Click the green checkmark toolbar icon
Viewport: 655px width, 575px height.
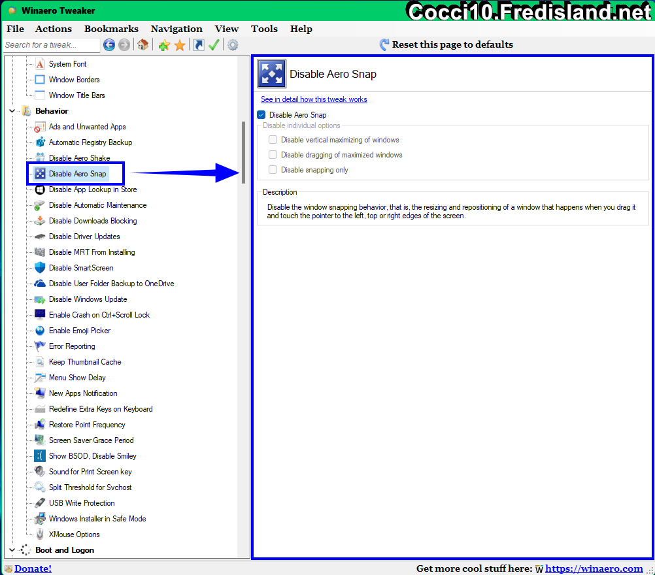point(214,44)
